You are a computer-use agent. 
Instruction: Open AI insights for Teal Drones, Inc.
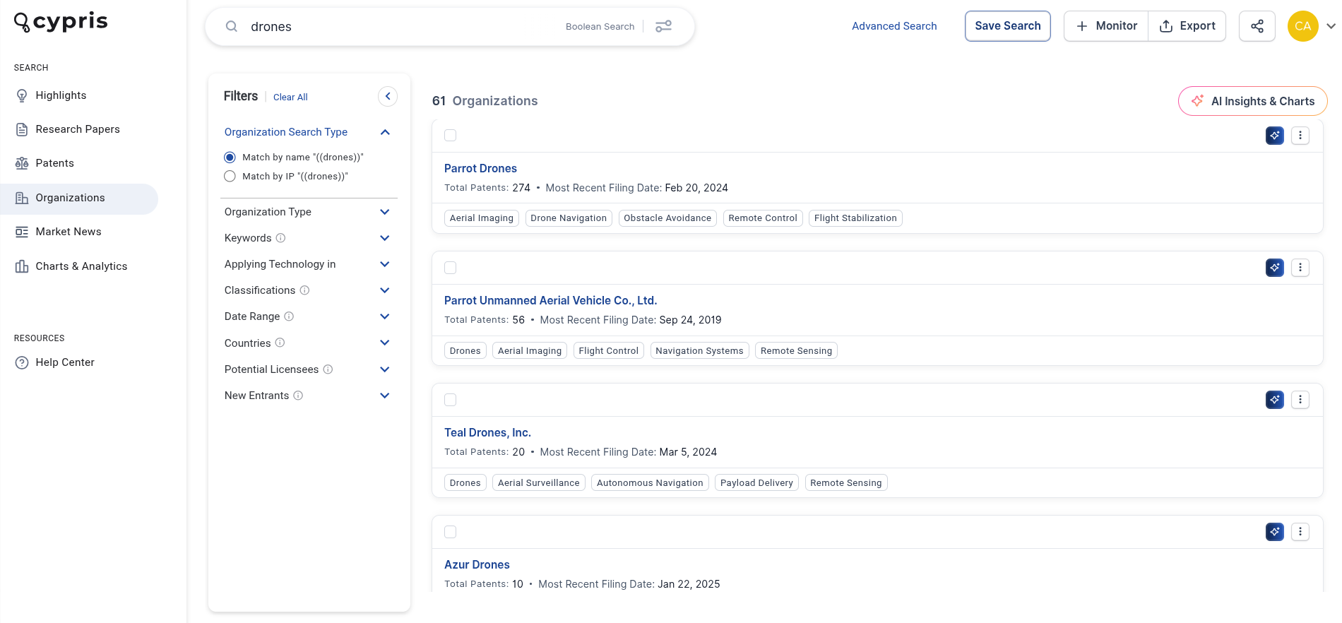pyautogui.click(x=1274, y=400)
